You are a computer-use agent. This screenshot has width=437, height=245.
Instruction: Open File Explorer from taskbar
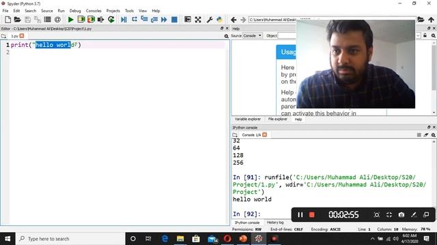[x=180, y=239]
